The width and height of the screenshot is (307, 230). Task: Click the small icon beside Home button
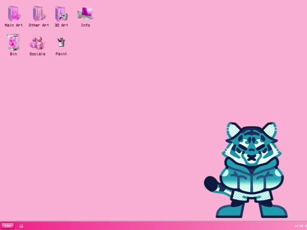22,226
